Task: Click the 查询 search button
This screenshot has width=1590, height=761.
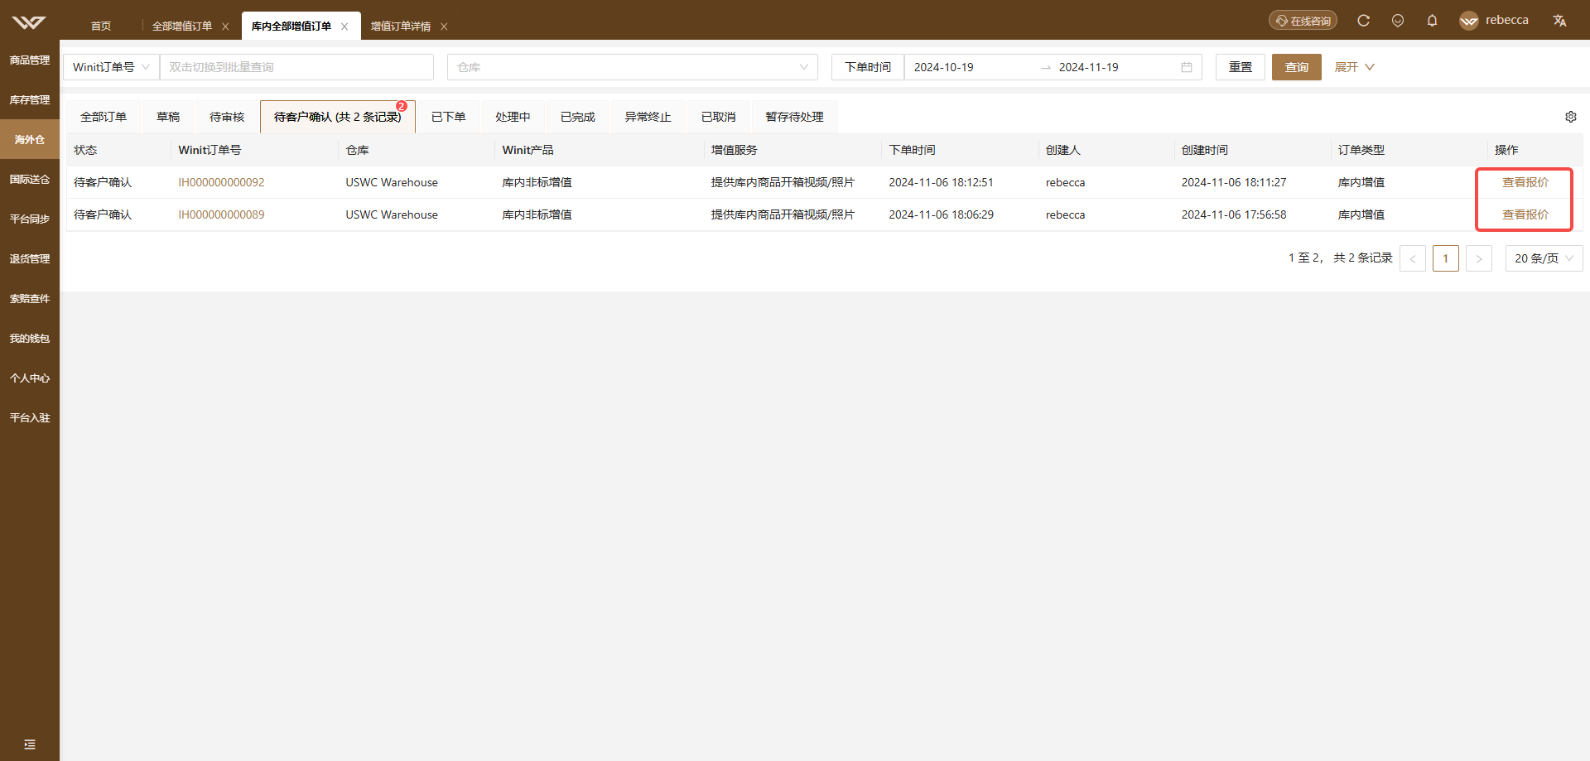Action: click(1296, 67)
